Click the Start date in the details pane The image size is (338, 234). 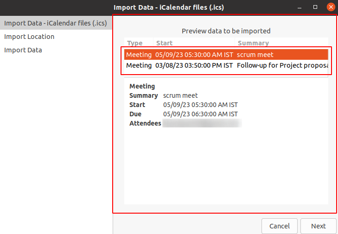point(200,105)
